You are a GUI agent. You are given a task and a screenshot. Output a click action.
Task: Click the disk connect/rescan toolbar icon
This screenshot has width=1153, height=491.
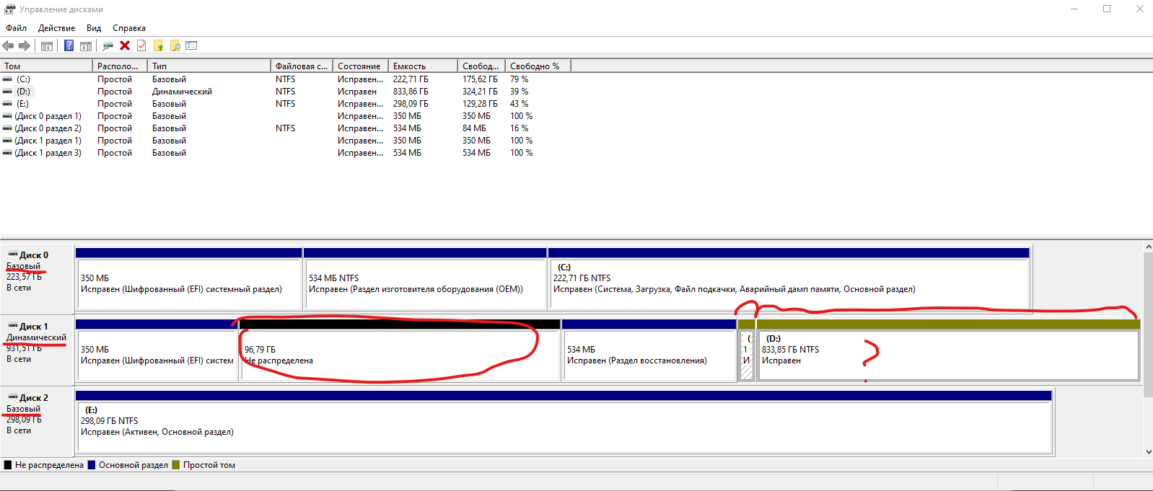pos(108,45)
